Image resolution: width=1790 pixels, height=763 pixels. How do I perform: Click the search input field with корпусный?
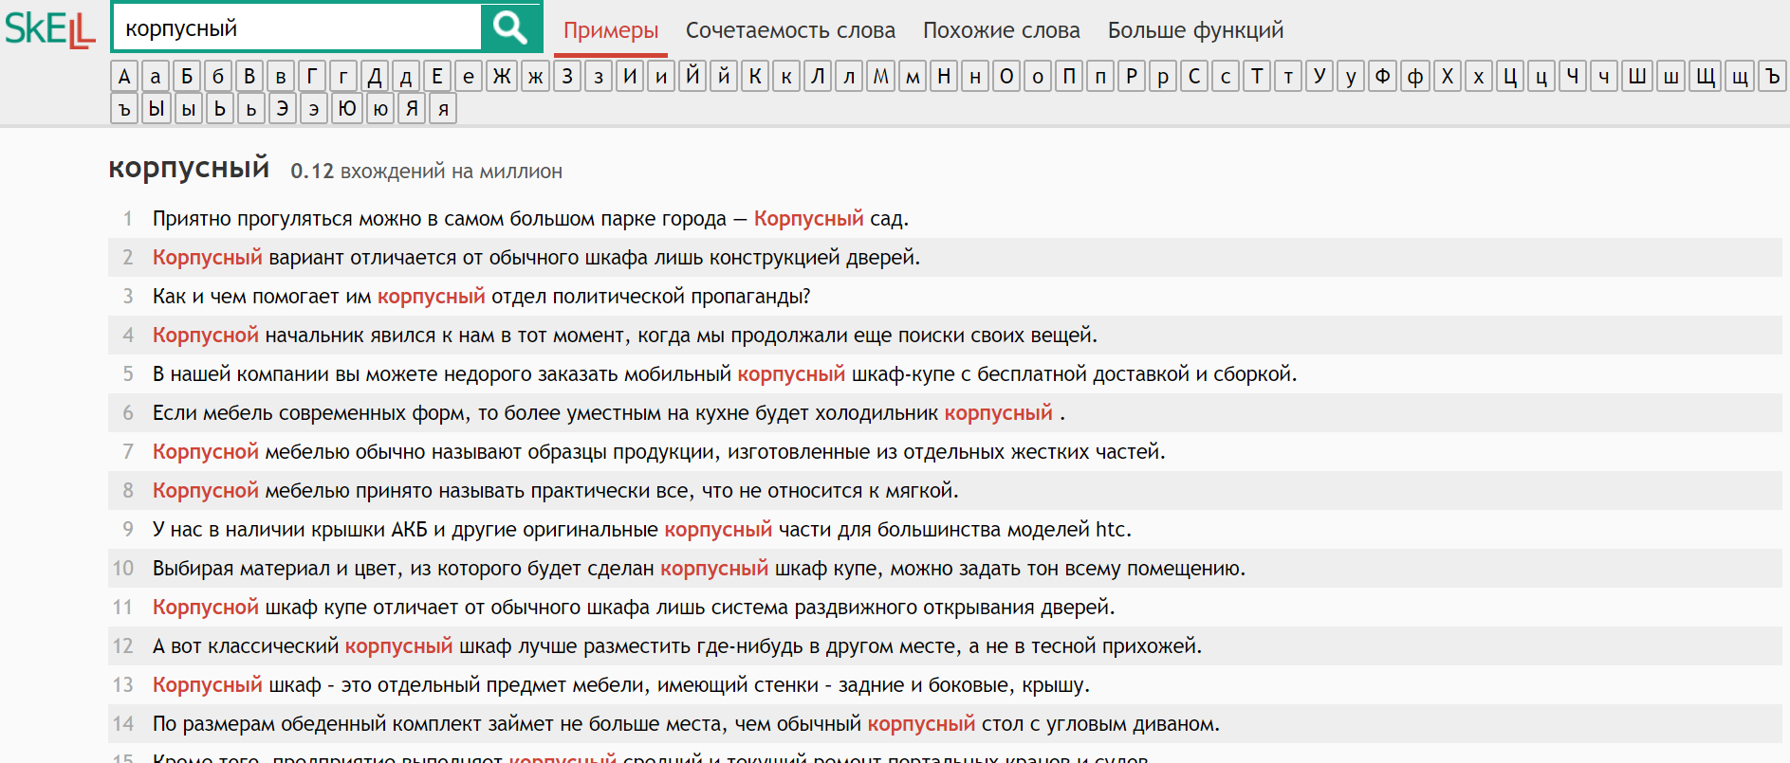pyautogui.click(x=297, y=28)
